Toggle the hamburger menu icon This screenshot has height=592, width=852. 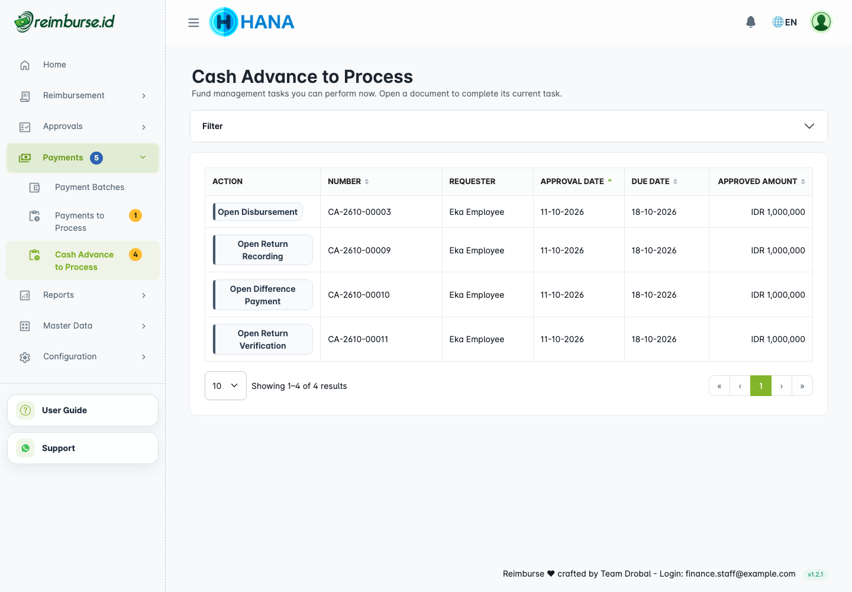point(193,22)
